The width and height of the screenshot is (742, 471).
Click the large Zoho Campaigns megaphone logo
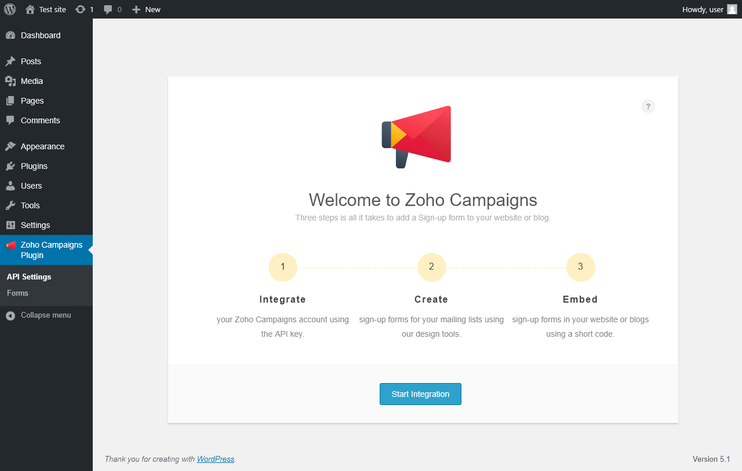coord(416,137)
